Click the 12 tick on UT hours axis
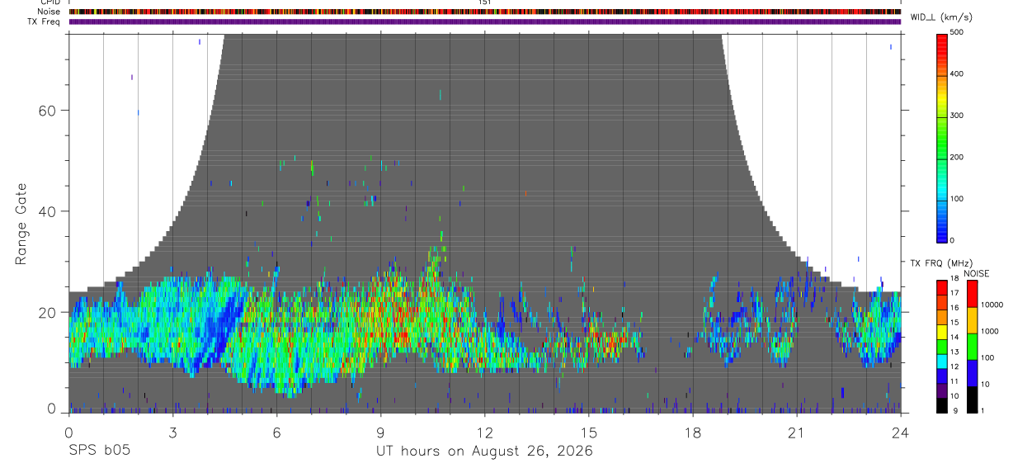The width and height of the screenshot is (1013, 468). pos(485,432)
